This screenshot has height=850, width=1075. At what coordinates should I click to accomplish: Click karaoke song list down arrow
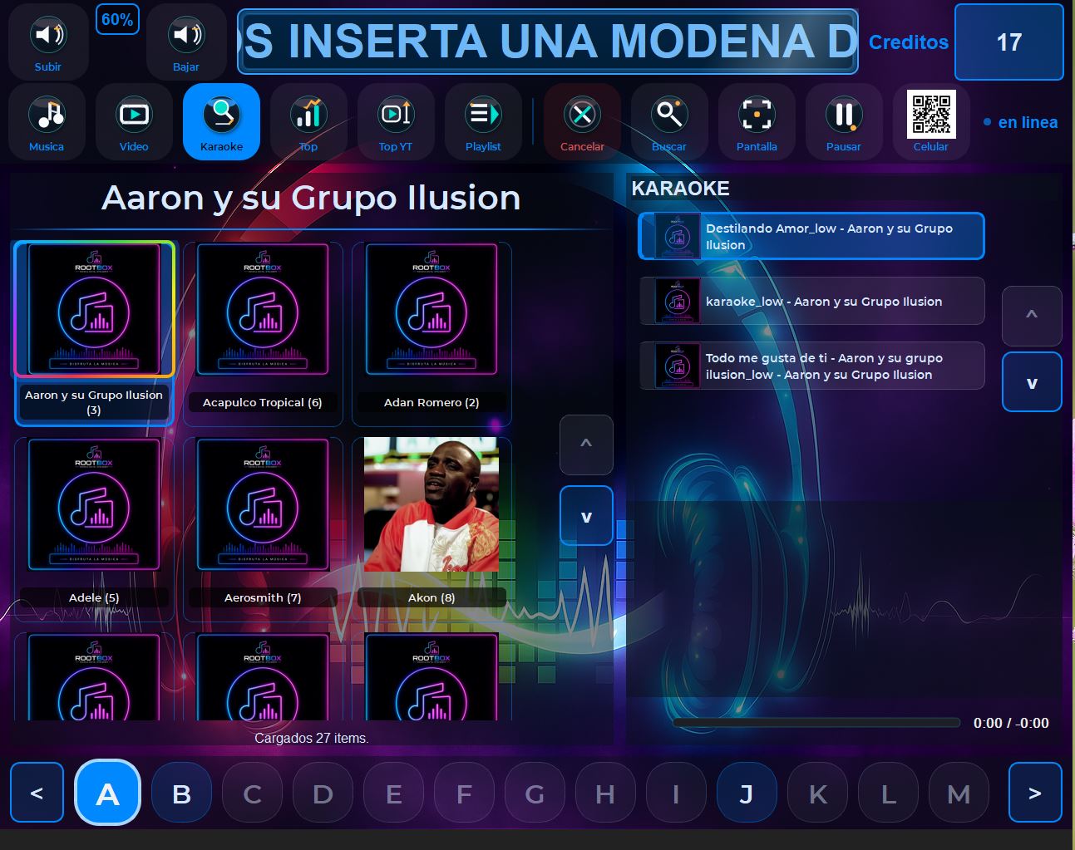point(1032,382)
